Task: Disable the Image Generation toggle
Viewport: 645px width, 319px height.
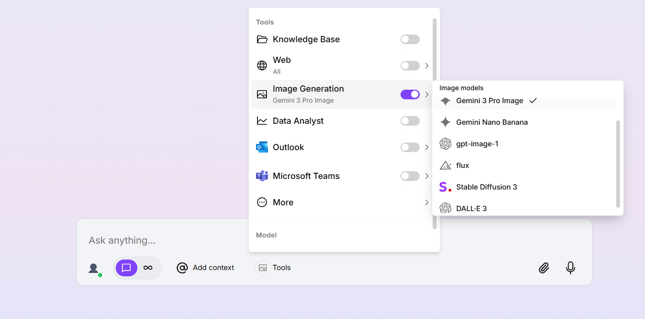Action: coord(410,94)
